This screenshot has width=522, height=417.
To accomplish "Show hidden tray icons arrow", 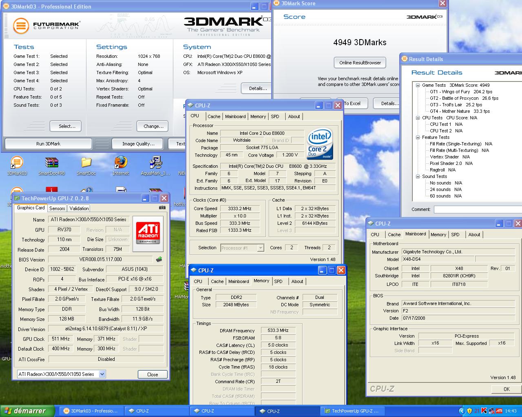I will click(x=462, y=411).
